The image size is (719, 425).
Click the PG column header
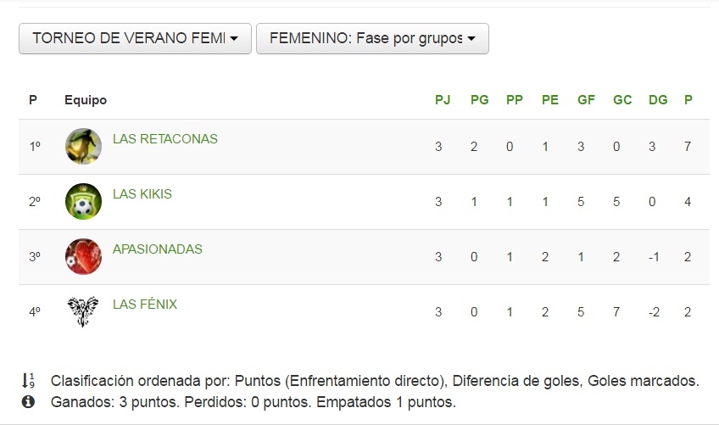[479, 100]
